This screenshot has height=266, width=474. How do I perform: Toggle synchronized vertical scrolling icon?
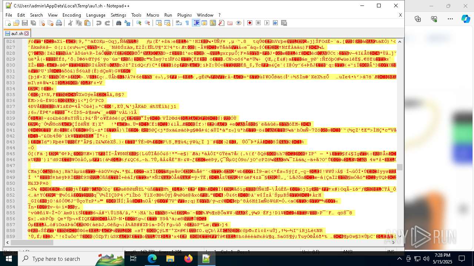click(x=159, y=23)
